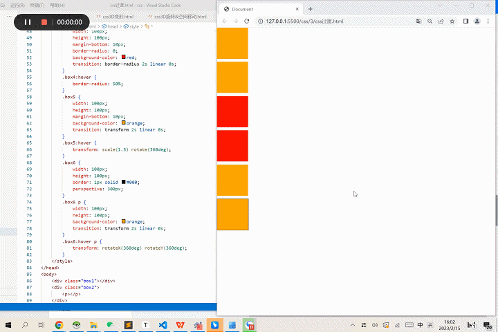
Task: Open the screen recorder taskbar icon
Action: click(x=250, y=325)
